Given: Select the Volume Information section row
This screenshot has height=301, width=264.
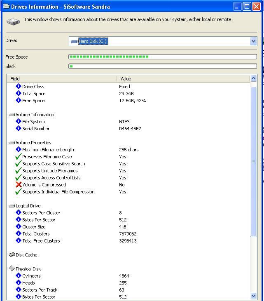Looking at the screenshot, I should point(128,115).
